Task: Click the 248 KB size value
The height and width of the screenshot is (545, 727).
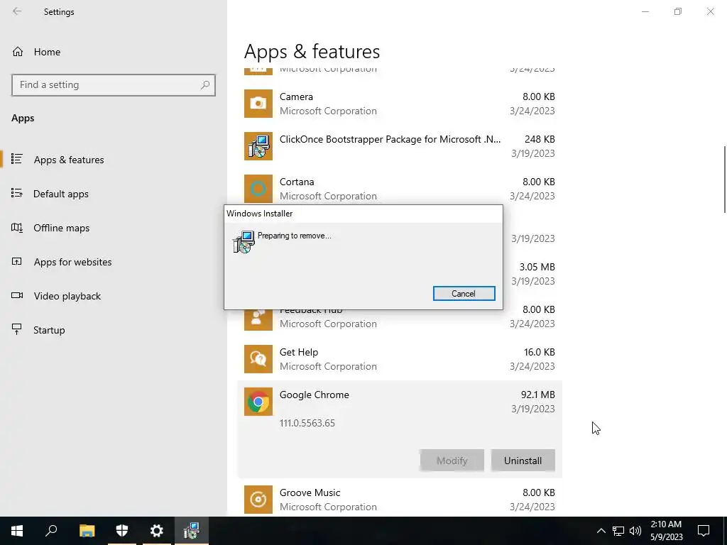Action: coord(540,139)
